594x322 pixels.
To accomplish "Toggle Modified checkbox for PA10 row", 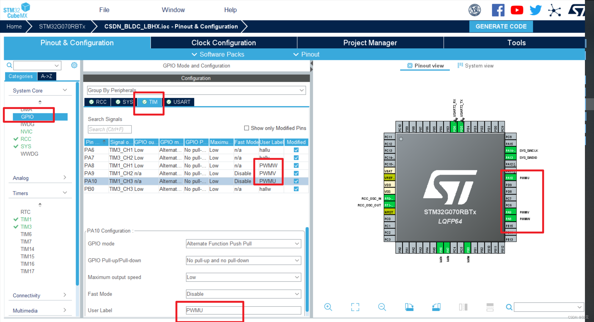I will (296, 181).
